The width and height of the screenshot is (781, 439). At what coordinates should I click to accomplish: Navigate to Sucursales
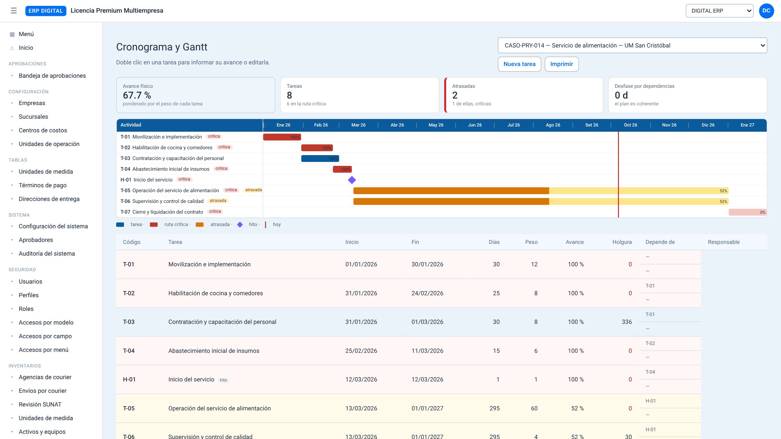click(x=33, y=117)
